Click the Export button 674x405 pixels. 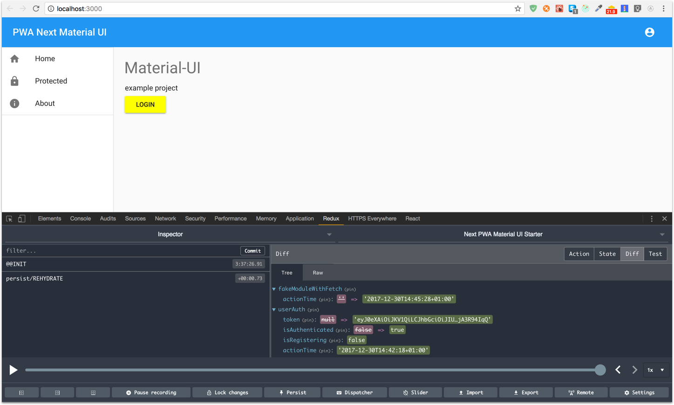click(526, 392)
